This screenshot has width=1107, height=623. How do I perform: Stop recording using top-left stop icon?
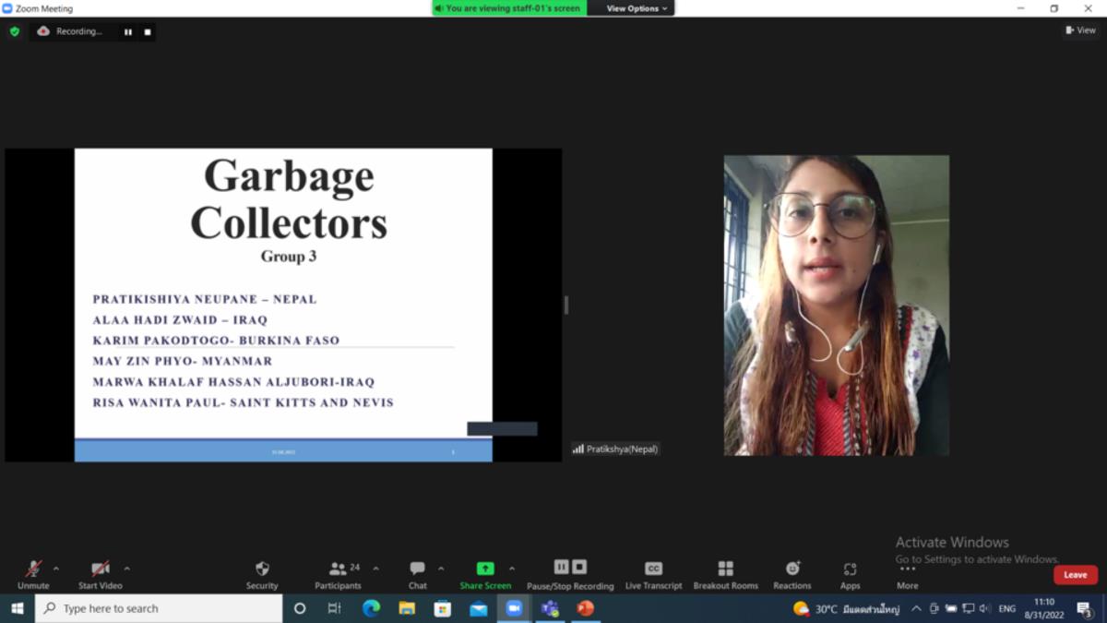147,31
